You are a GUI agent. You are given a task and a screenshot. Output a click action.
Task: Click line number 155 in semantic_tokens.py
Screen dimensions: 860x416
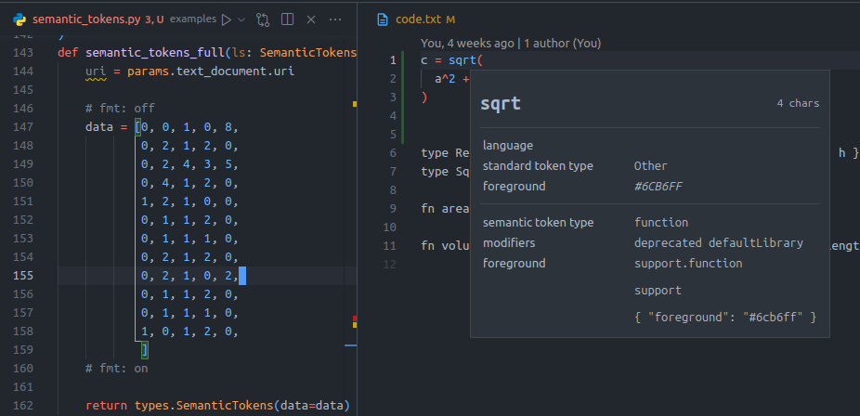(22, 276)
